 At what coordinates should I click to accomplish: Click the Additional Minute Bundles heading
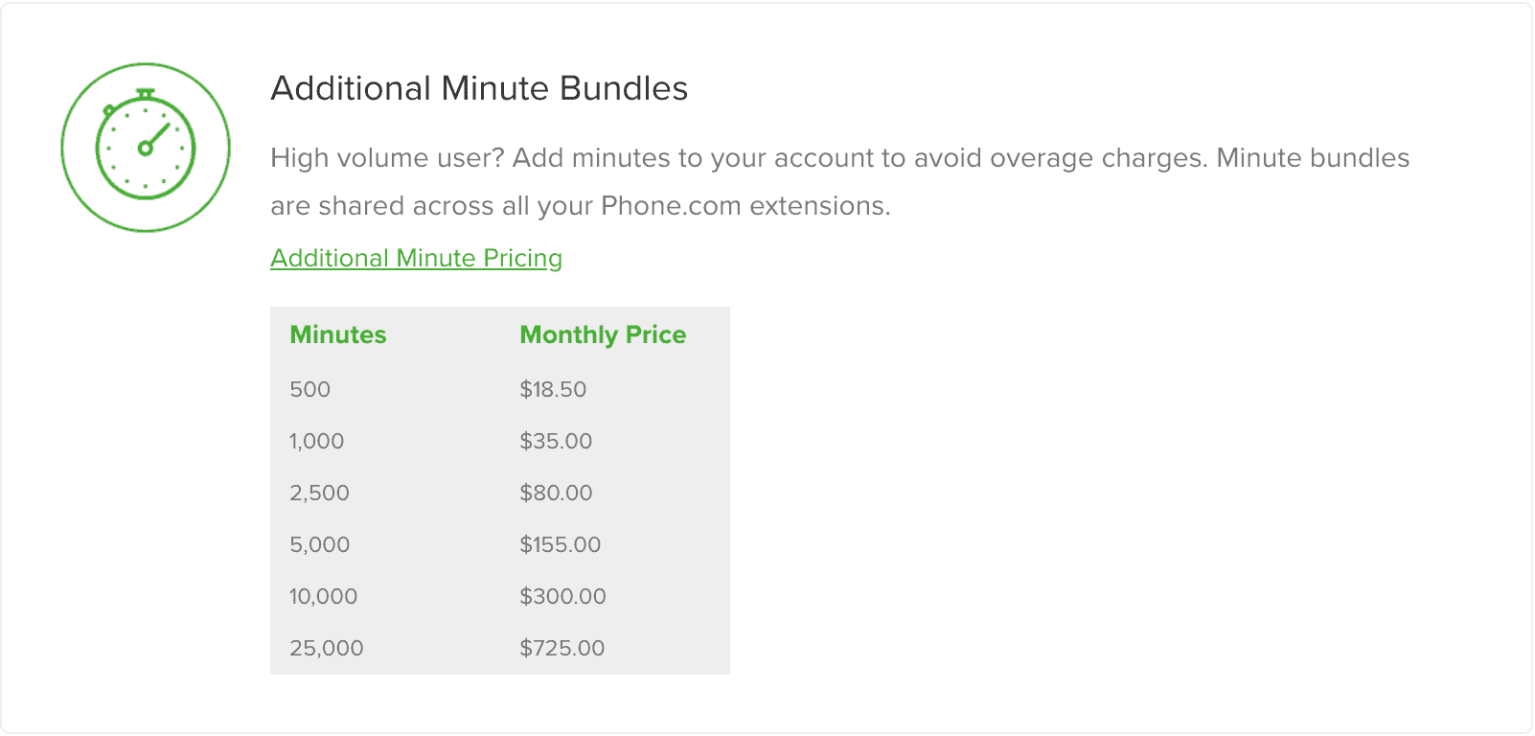pos(479,88)
